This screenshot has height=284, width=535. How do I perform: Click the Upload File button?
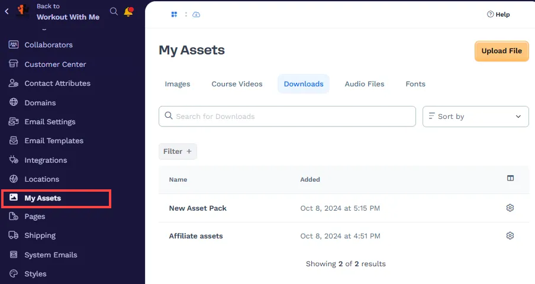pyautogui.click(x=501, y=51)
